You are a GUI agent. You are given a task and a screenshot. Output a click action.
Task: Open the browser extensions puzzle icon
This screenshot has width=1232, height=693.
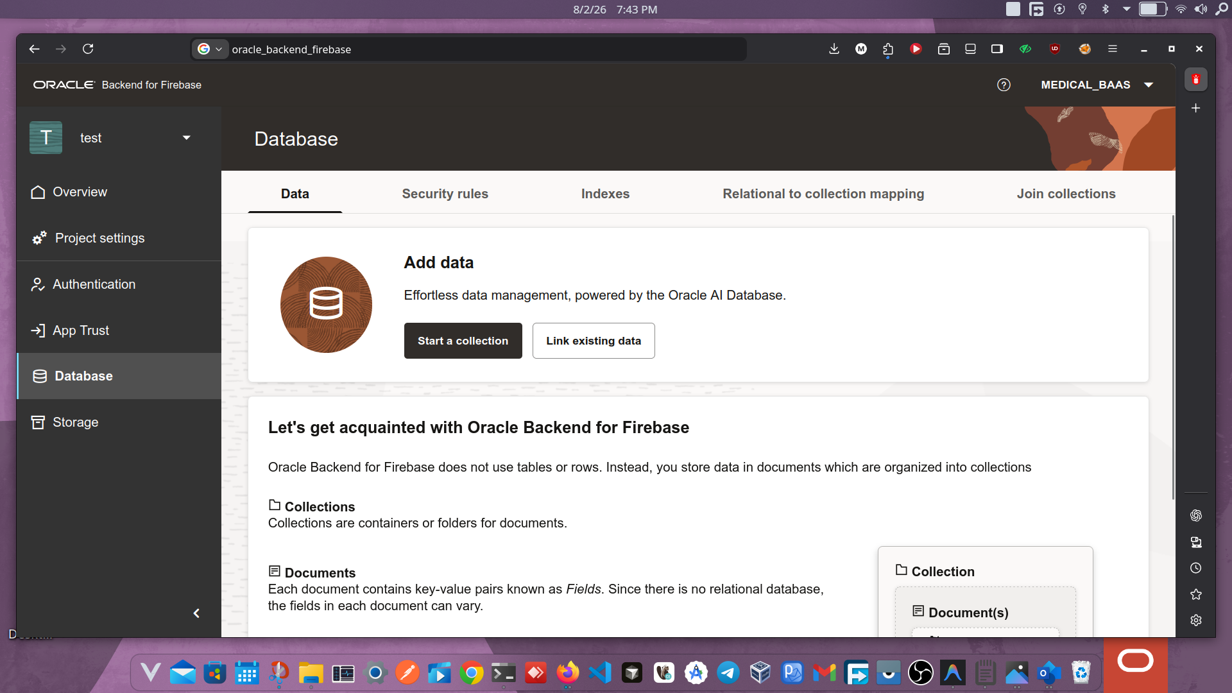pos(888,49)
